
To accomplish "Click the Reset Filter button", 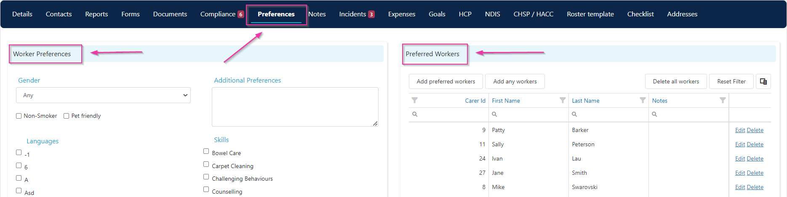I will [731, 81].
